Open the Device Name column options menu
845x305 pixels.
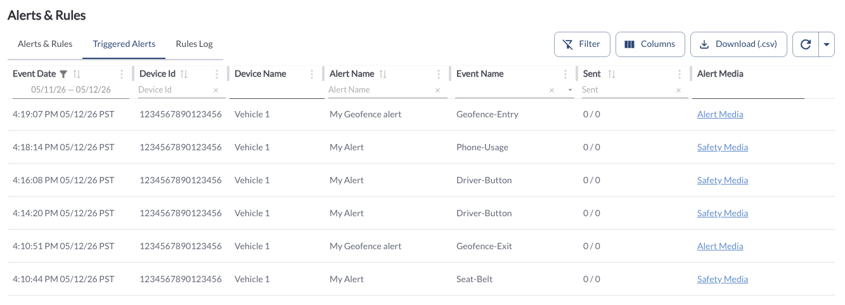(x=312, y=74)
